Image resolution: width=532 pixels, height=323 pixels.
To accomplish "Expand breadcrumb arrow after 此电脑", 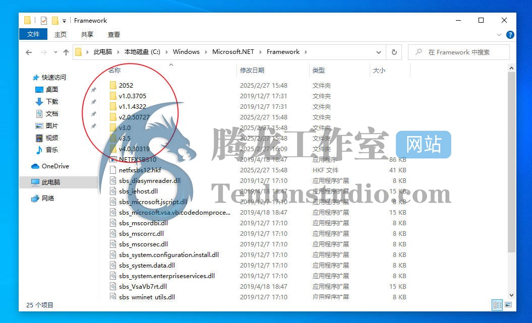I will click(x=118, y=52).
